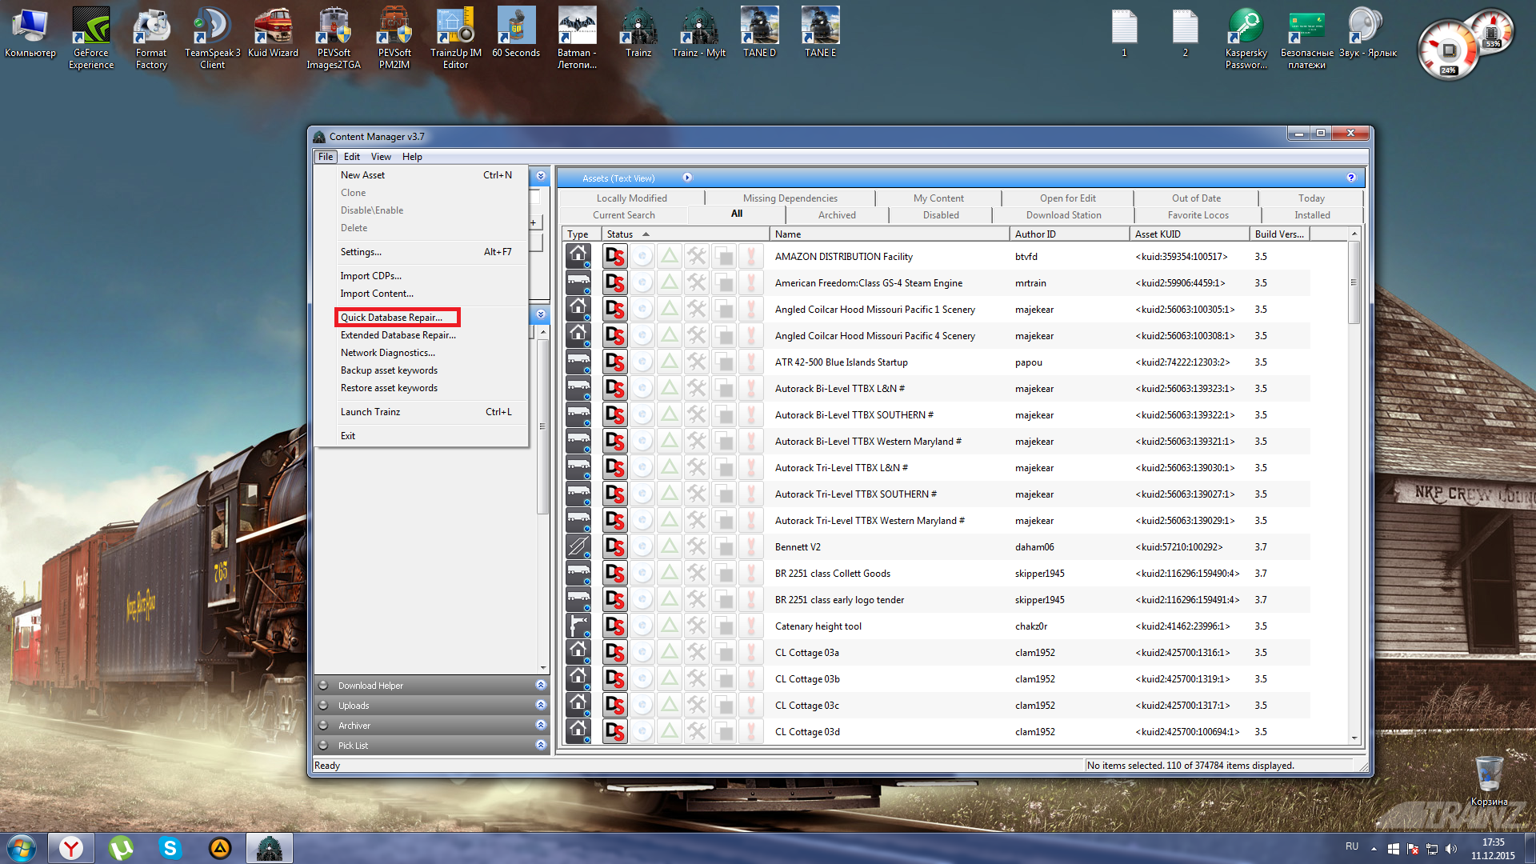Click the help question mark icon in Assets header
This screenshot has width=1536, height=864.
click(x=1351, y=178)
